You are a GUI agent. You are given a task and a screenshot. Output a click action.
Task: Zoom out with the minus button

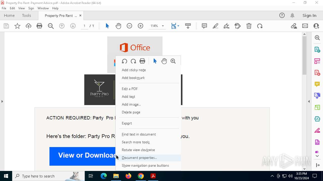pyautogui.click(x=129, y=26)
